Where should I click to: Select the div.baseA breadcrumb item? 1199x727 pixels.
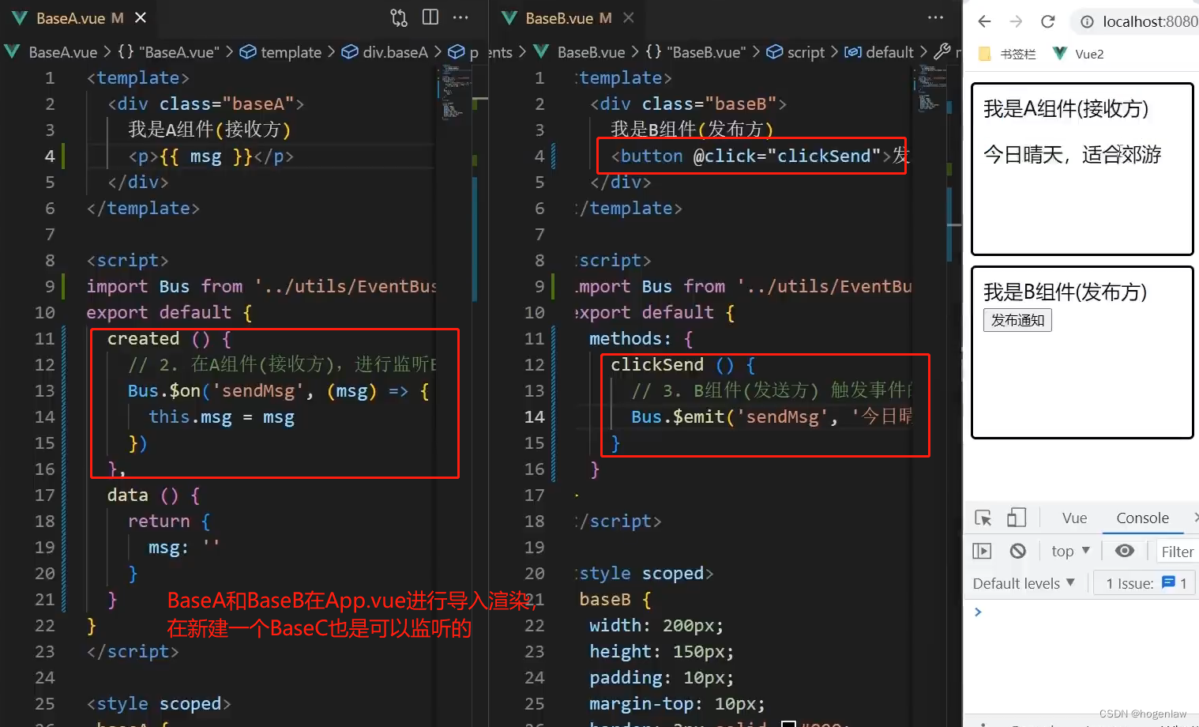click(385, 52)
